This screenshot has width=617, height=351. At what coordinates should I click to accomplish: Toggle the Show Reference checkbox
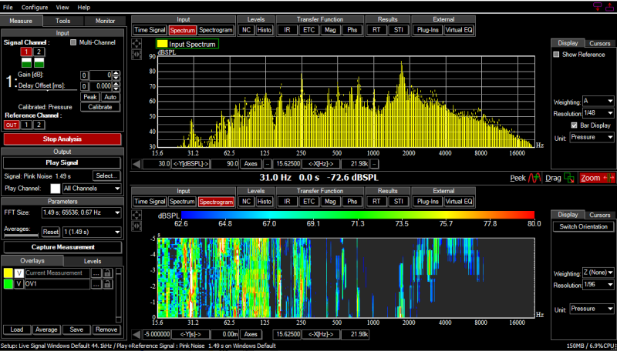[x=558, y=55]
